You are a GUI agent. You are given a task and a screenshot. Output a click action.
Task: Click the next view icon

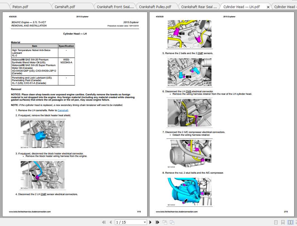(172, 222)
